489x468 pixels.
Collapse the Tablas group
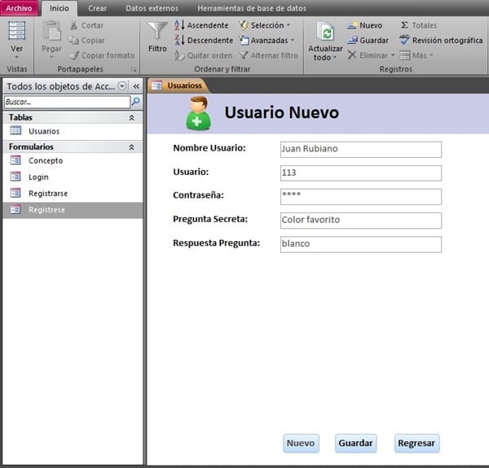(131, 117)
